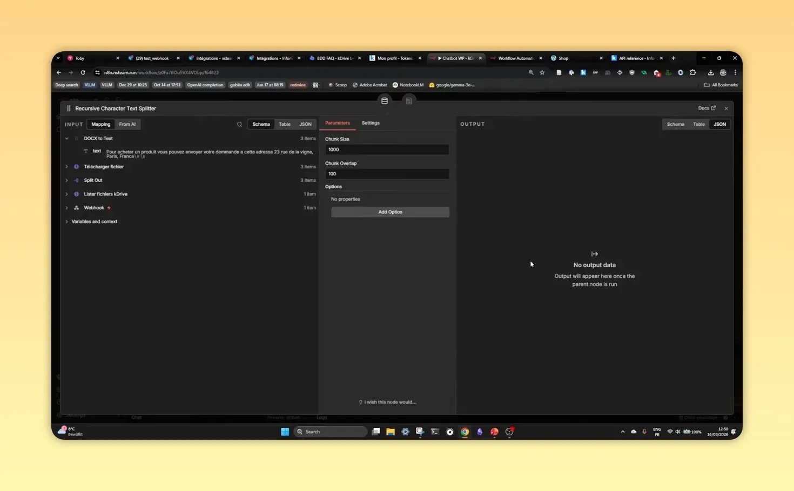Click the Add Option button
This screenshot has width=794, height=491.
[x=390, y=212]
